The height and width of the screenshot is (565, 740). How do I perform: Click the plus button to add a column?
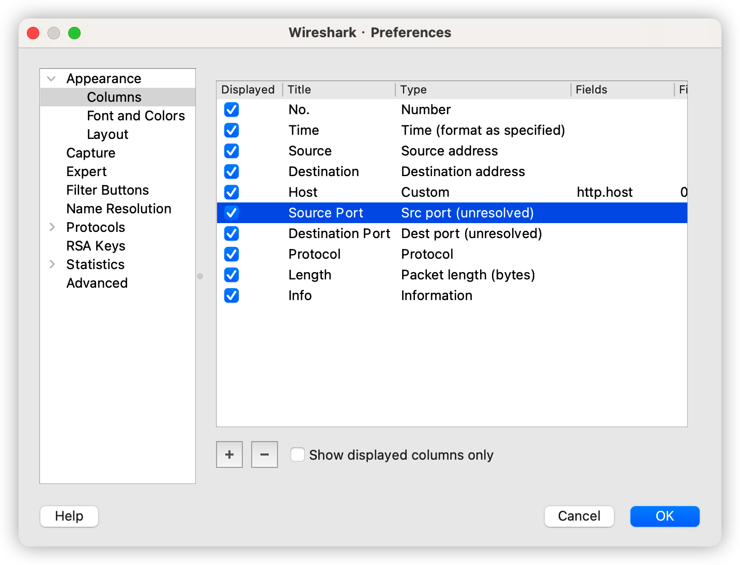click(x=229, y=454)
